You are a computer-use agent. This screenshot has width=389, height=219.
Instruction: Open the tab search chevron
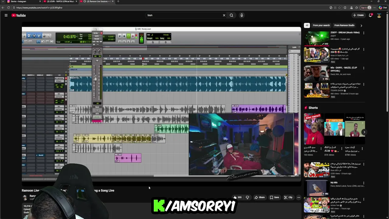tap(2, 2)
